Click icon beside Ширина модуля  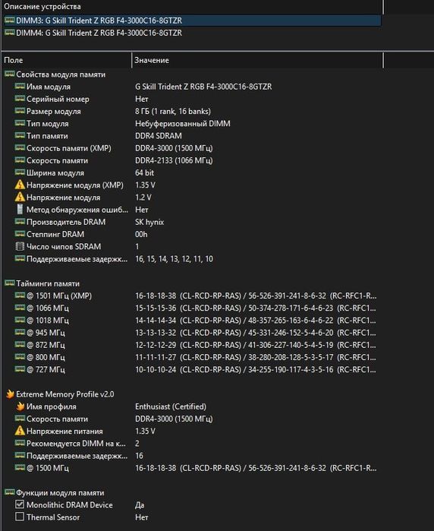(x=20, y=172)
